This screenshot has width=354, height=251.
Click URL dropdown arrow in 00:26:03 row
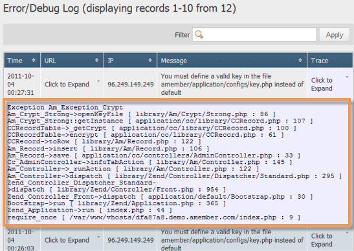pyautogui.click(x=98, y=237)
